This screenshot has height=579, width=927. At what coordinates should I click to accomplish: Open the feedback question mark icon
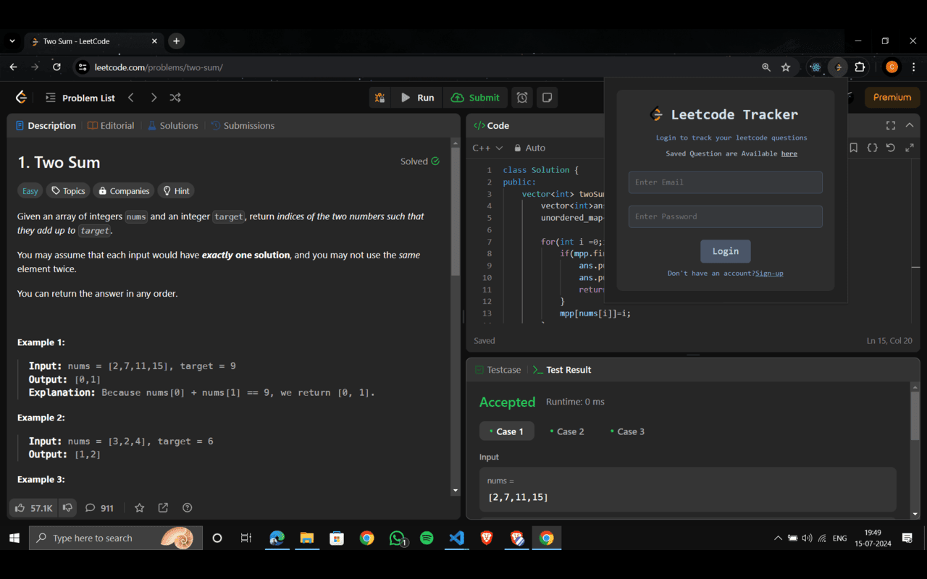(188, 508)
